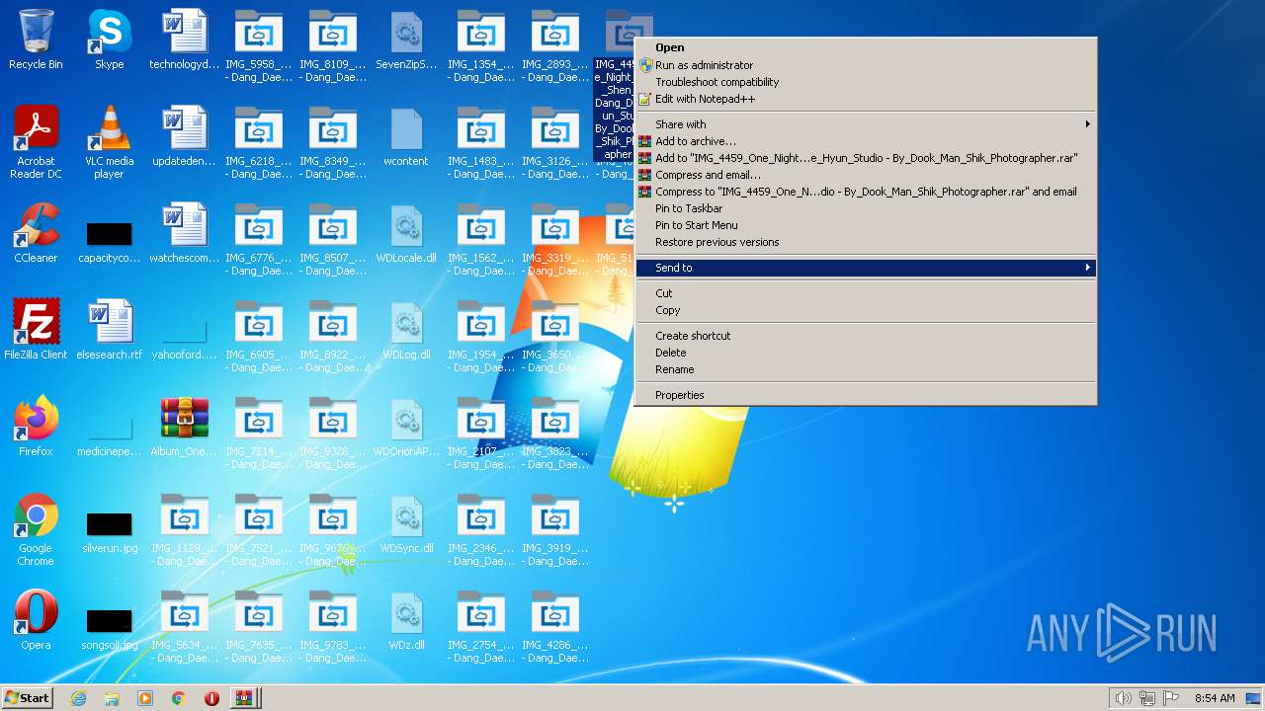Select the IMG_9783 file icon

pyautogui.click(x=332, y=626)
